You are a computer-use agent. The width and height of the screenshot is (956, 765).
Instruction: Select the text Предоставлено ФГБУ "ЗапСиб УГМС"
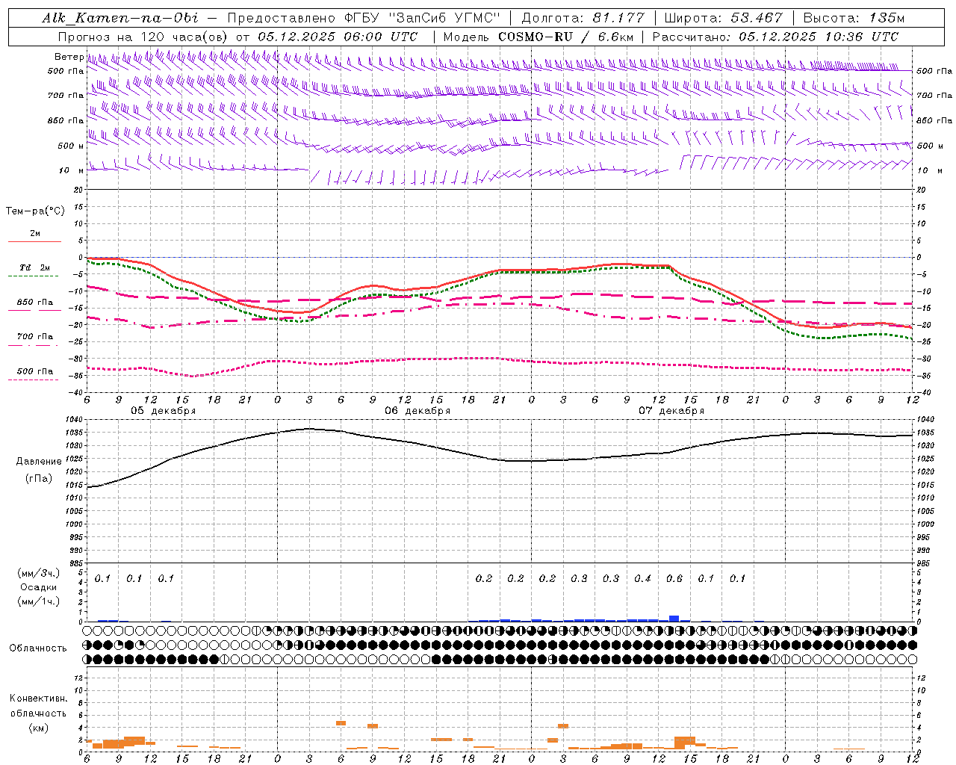(363, 18)
